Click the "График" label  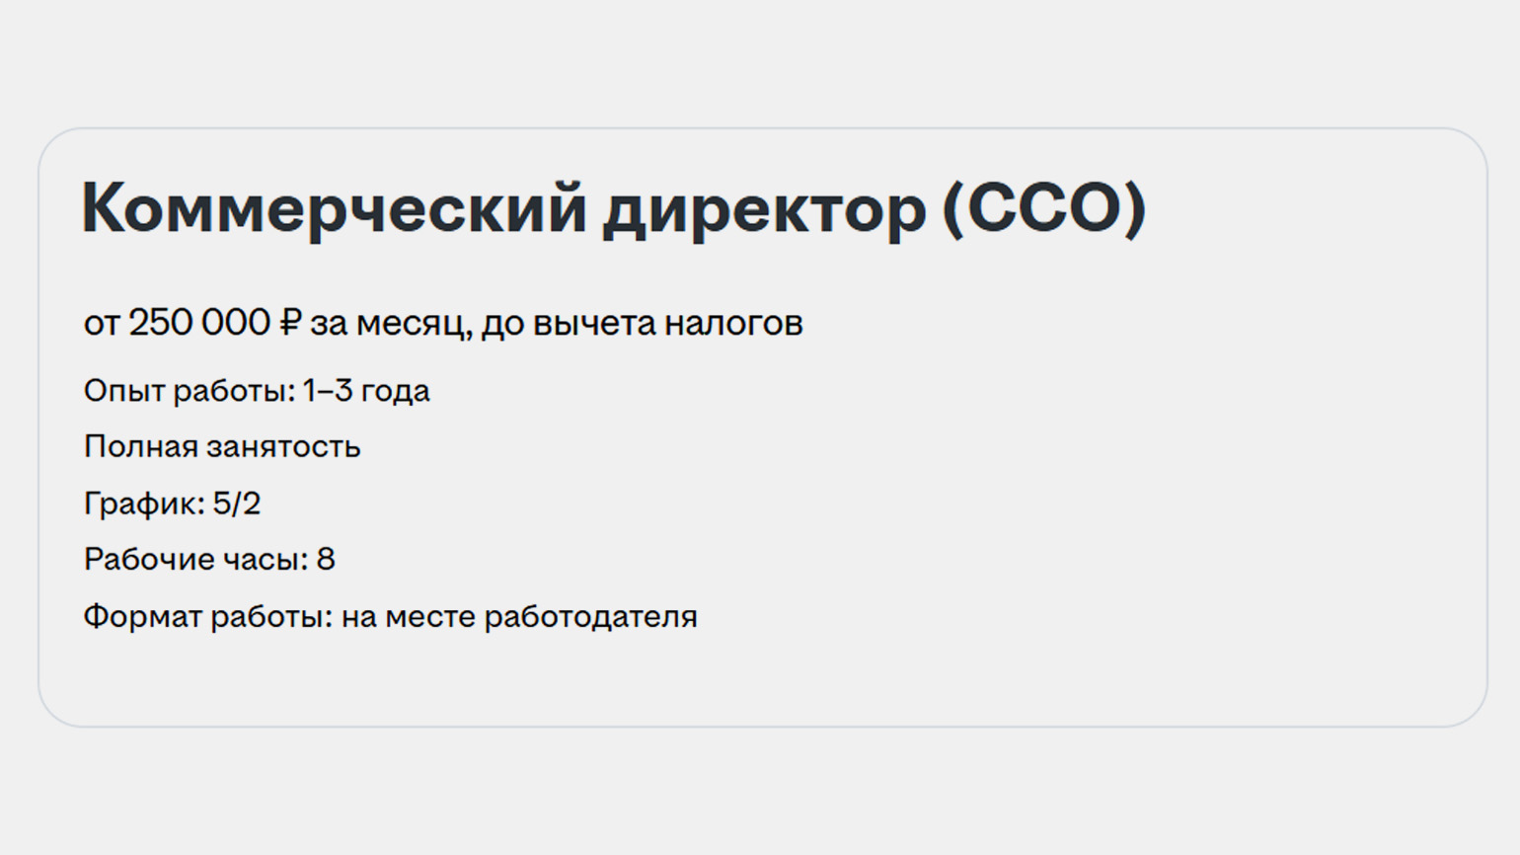144,504
